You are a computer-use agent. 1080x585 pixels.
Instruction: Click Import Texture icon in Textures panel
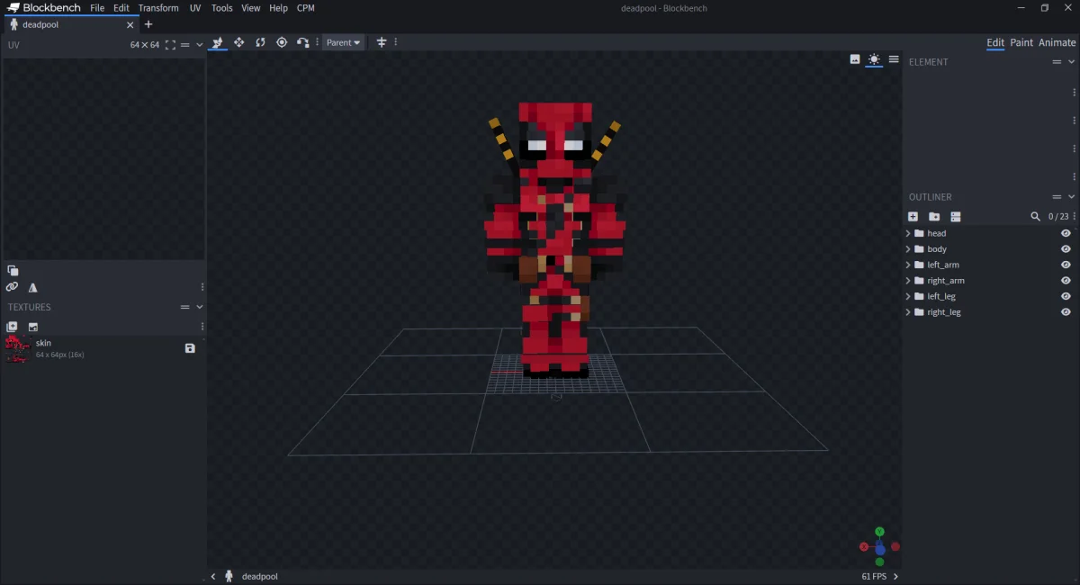[x=33, y=327]
